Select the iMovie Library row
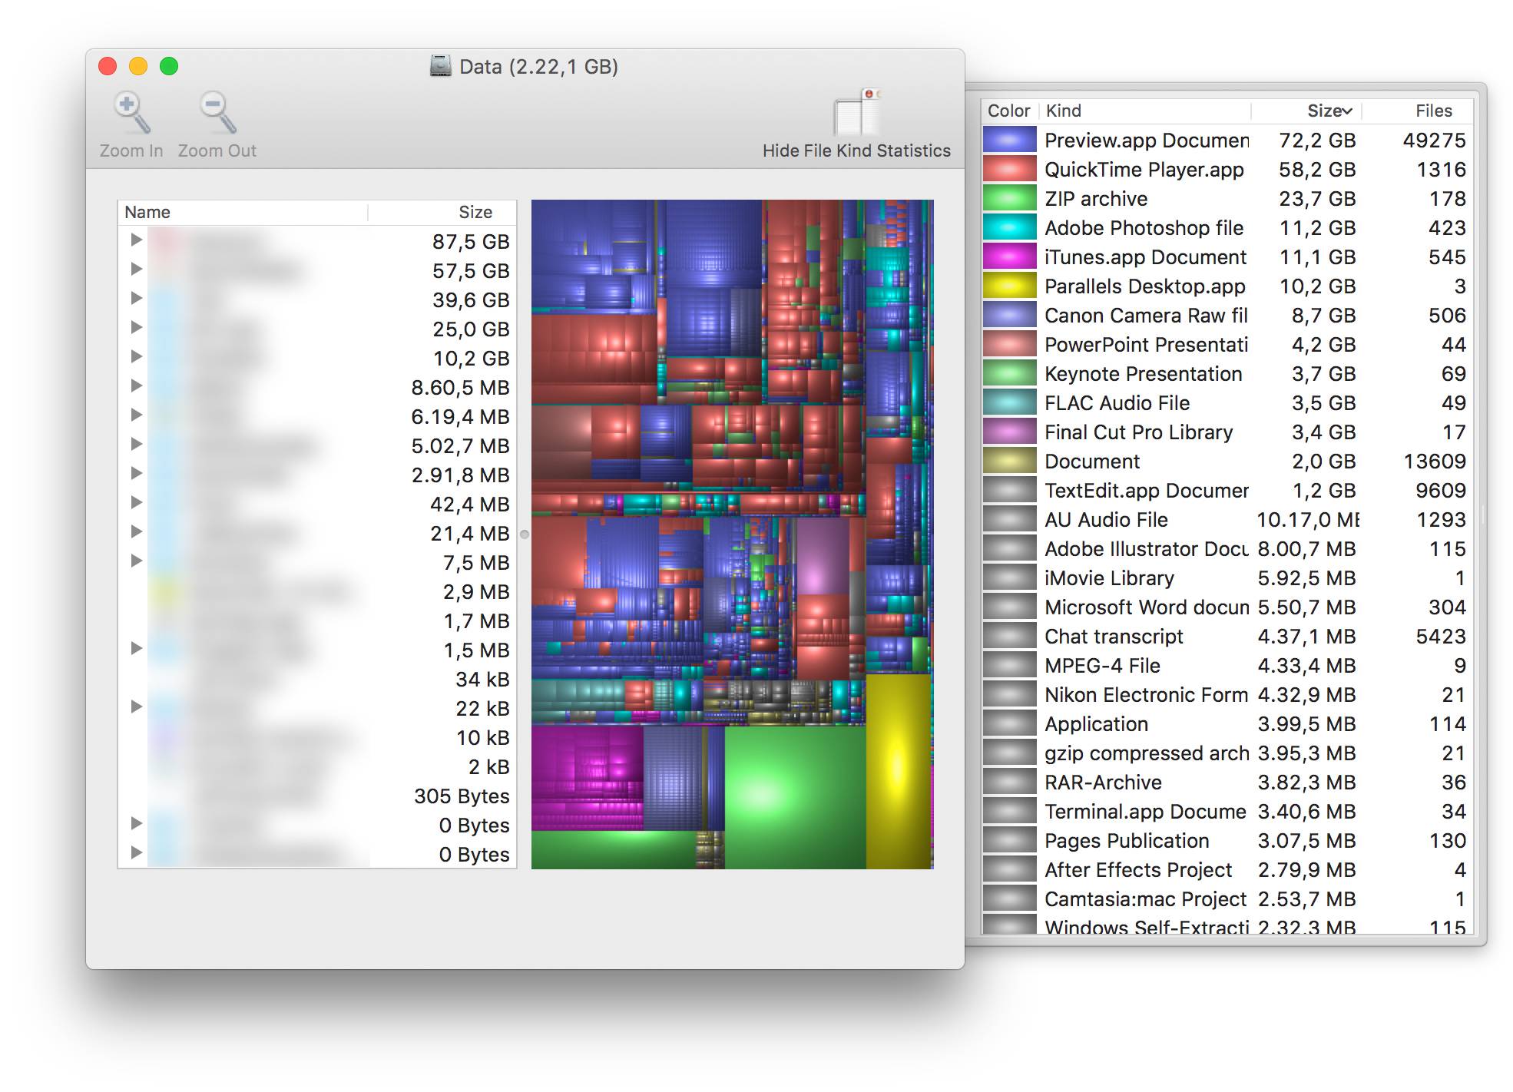The width and height of the screenshot is (1513, 1092). (1227, 577)
